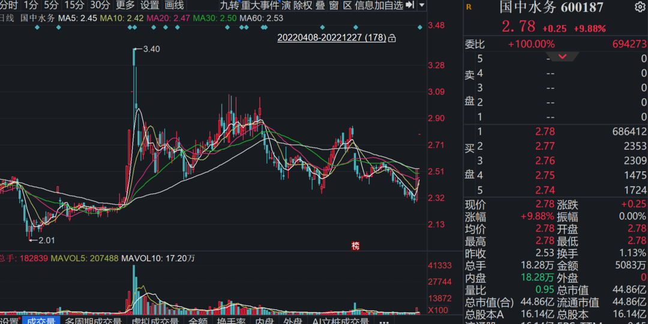
Task: Click the date range 20220408-20221227 (178) link
Action: point(331,38)
